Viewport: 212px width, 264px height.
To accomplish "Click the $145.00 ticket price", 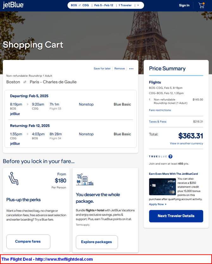I will 198,100.
